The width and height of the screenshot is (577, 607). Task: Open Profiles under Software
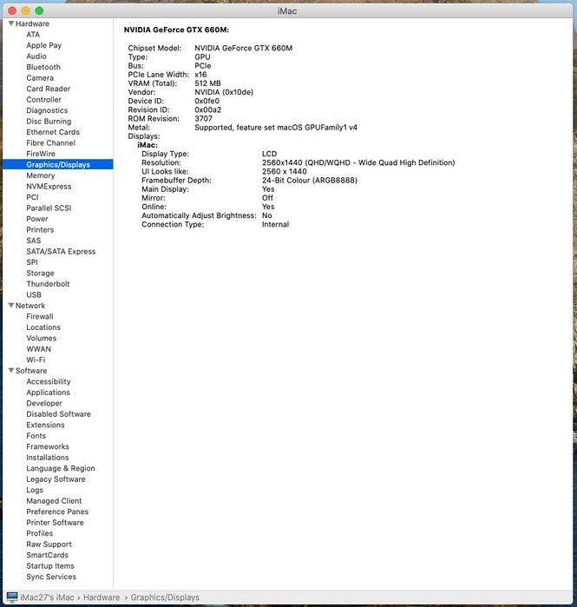(x=39, y=533)
